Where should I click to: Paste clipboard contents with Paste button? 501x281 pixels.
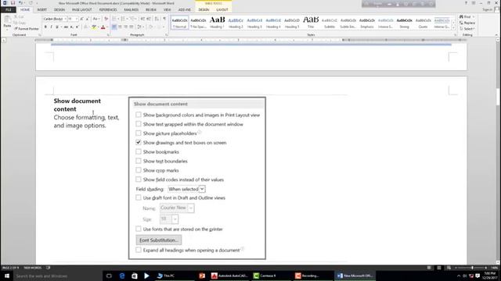click(x=7, y=23)
